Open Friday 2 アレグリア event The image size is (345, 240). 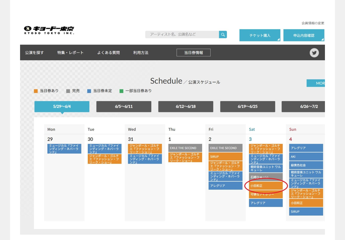point(226,185)
